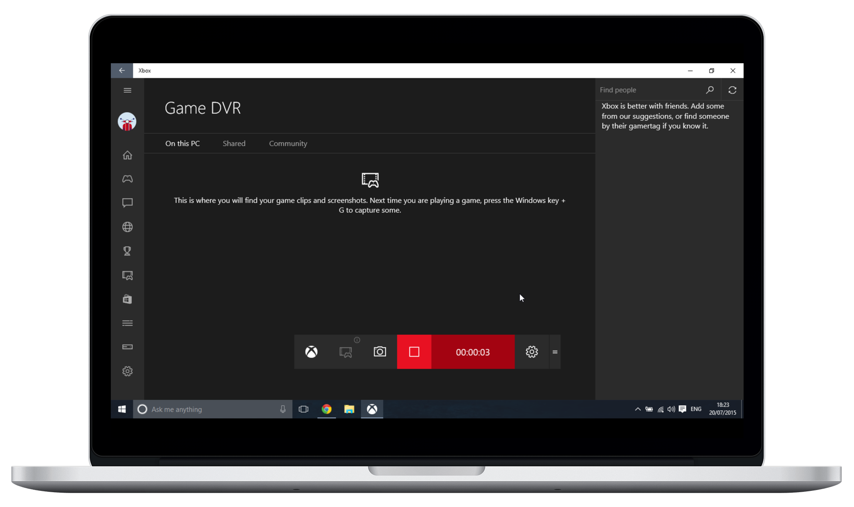
Task: Enable screenshot mode in Game Bar
Action: pyautogui.click(x=379, y=352)
